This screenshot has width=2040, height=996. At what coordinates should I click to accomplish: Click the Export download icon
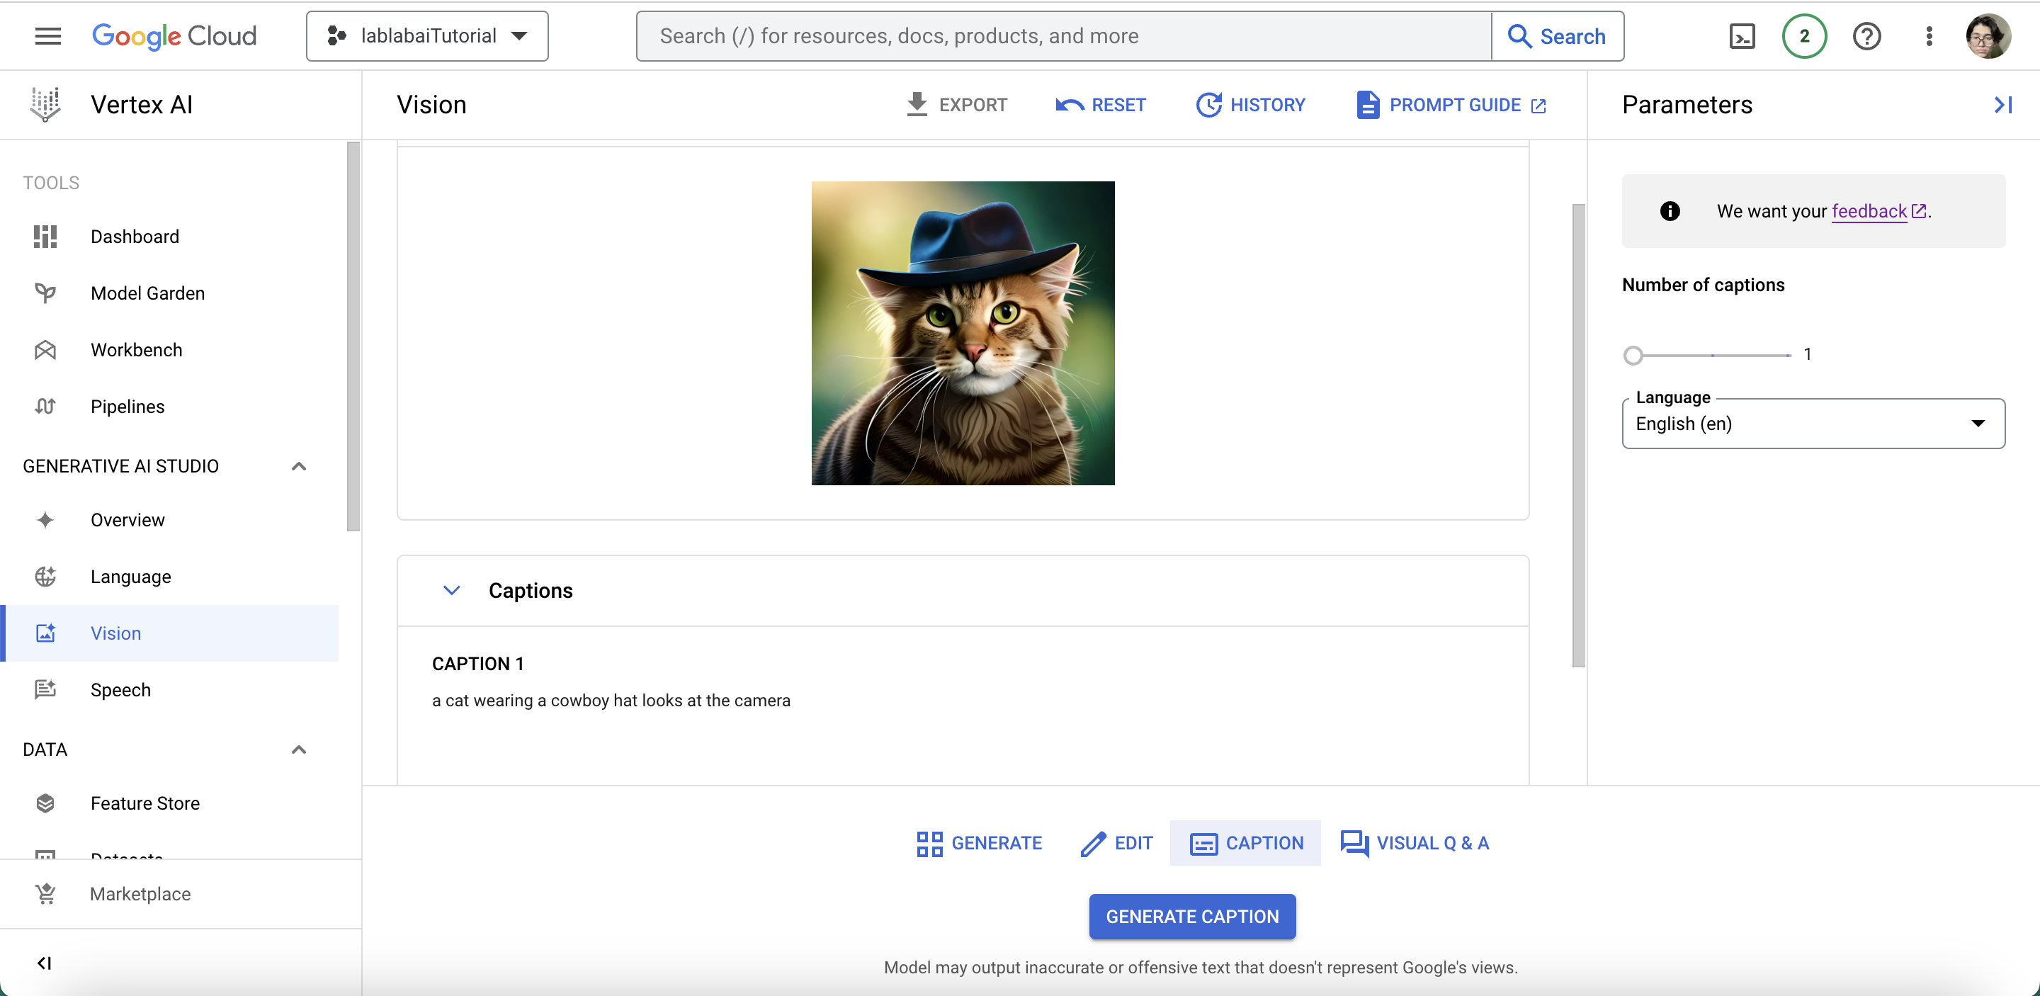[x=917, y=105]
